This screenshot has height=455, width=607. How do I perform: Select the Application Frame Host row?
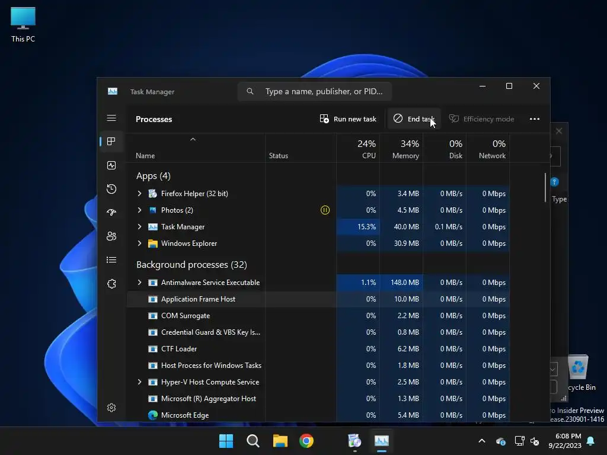tap(318, 299)
